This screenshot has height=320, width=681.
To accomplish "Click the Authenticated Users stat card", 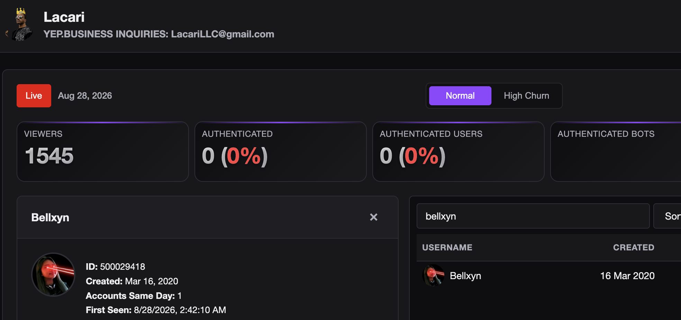I will pyautogui.click(x=458, y=151).
